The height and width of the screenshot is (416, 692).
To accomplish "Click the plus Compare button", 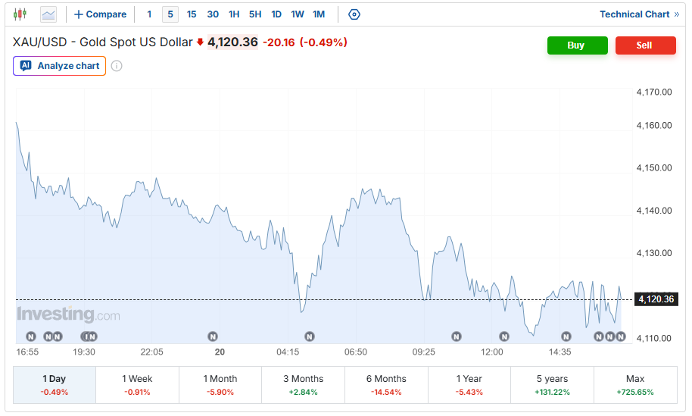I will pyautogui.click(x=100, y=14).
